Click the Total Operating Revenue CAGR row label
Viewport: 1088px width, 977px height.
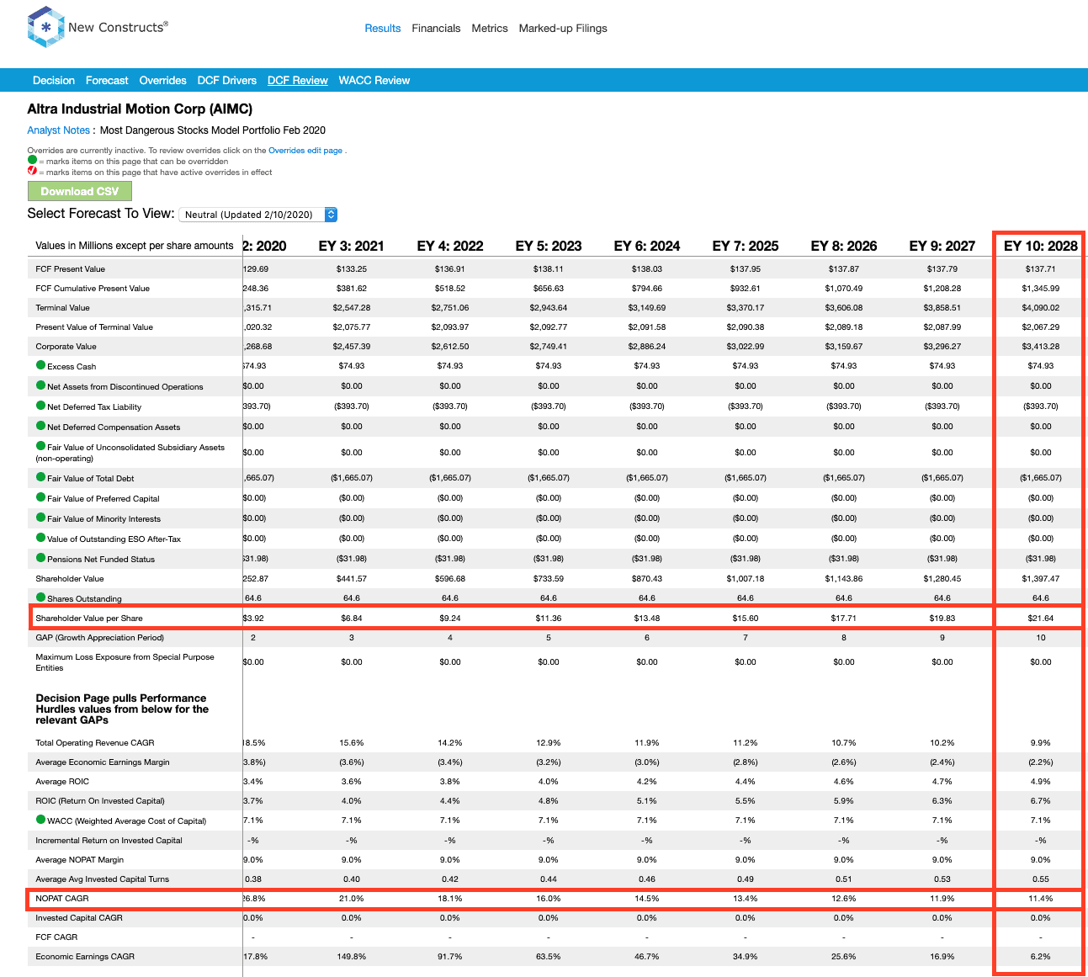click(95, 743)
